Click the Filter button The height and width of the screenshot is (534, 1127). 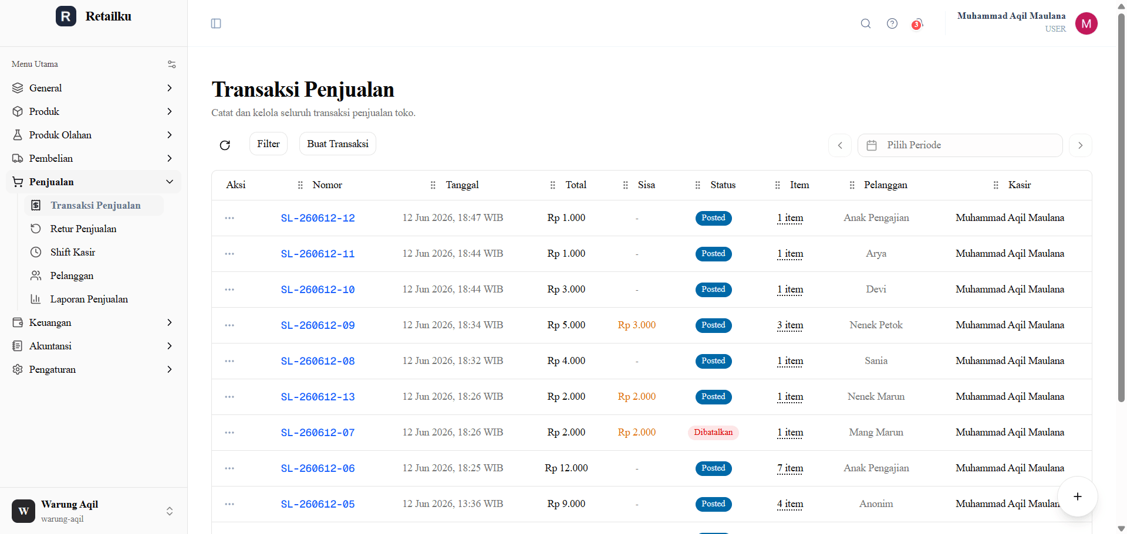coord(268,144)
